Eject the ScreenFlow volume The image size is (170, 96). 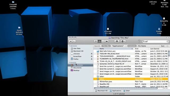pos(92,56)
